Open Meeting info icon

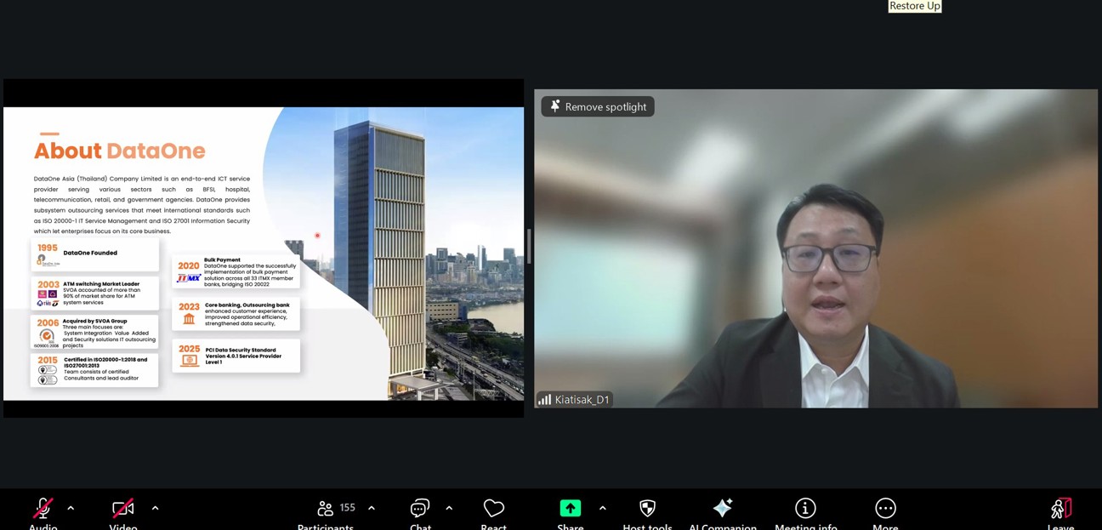tap(805, 508)
